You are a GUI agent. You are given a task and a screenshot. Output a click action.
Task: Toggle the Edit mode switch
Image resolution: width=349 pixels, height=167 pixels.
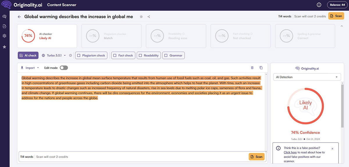pyautogui.click(x=64, y=68)
